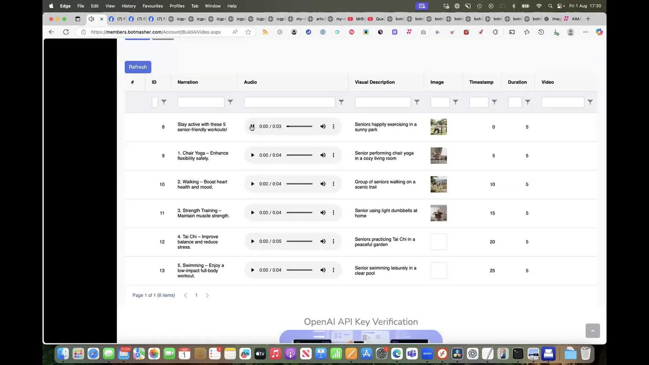Play audio for Swimming row
This screenshot has width=649, height=365.
pos(253,270)
